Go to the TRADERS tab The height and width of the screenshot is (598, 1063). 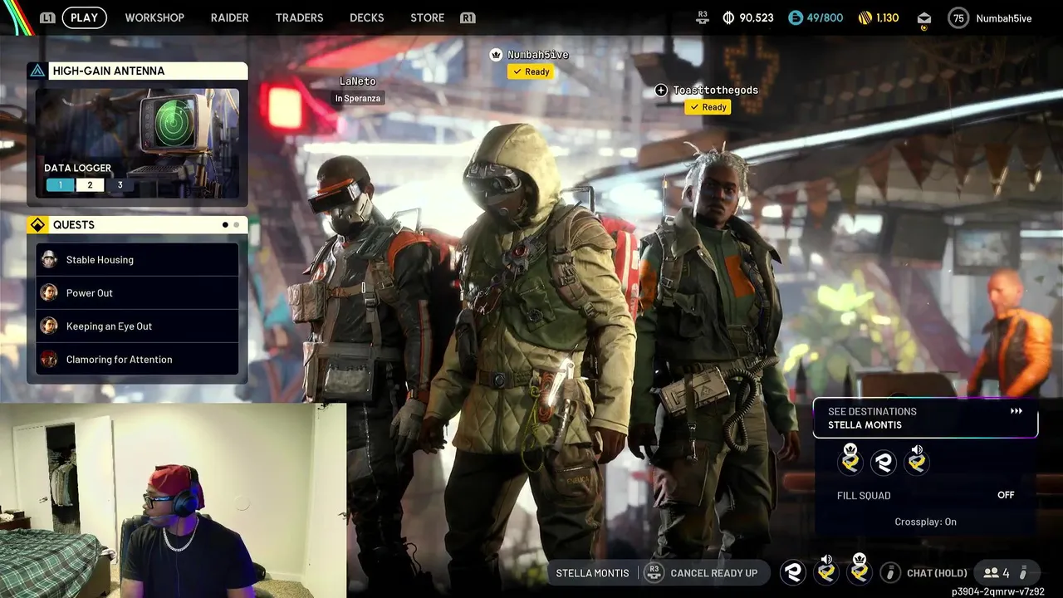[299, 17]
